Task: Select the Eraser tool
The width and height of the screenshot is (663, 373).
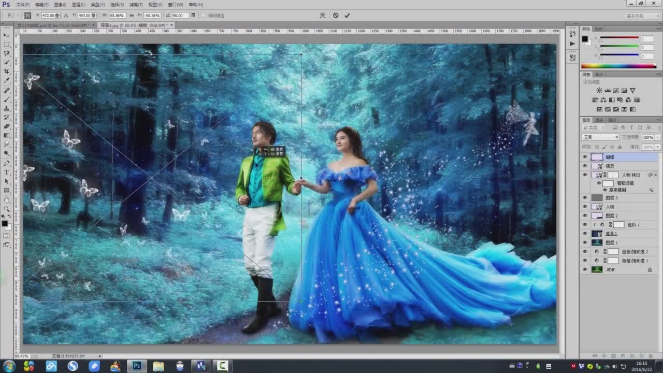Action: pos(7,126)
